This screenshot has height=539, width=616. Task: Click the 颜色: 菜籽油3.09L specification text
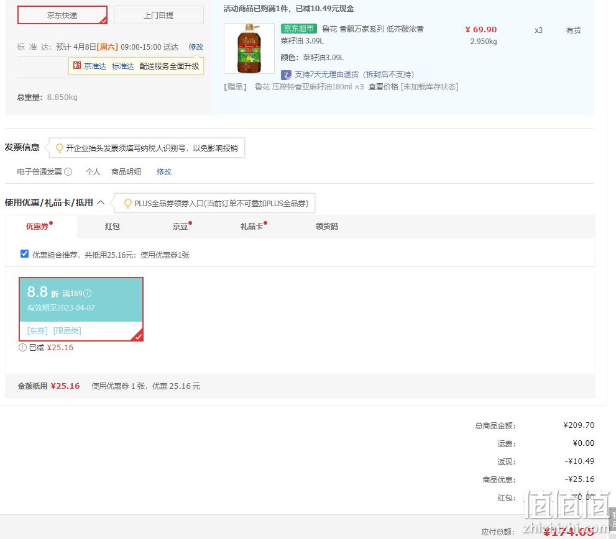click(312, 58)
